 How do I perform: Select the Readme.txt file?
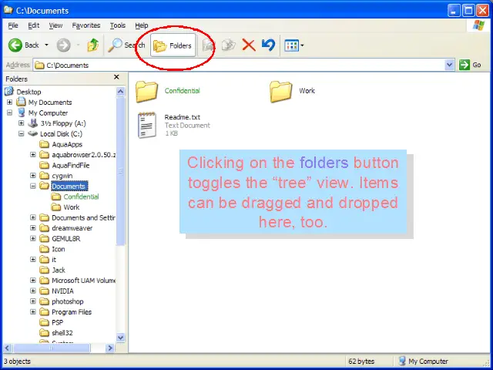[147, 125]
